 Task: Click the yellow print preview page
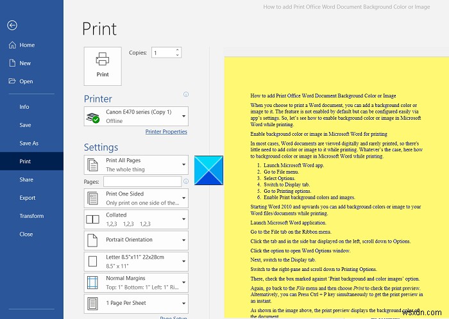337,187
